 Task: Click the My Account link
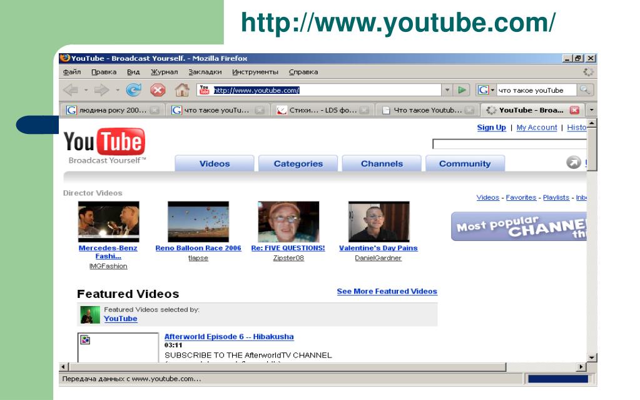pos(537,128)
